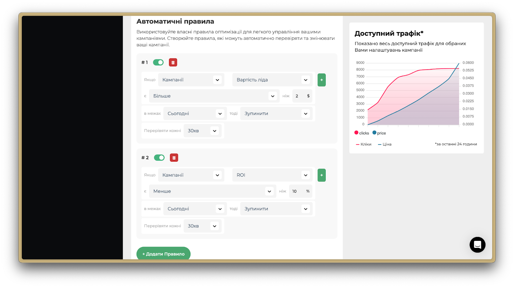
Task: Open the Кампанії dropdown in rule #2
Action: [x=191, y=175]
